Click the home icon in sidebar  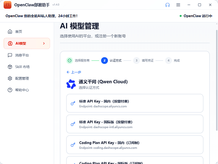(x=10, y=31)
